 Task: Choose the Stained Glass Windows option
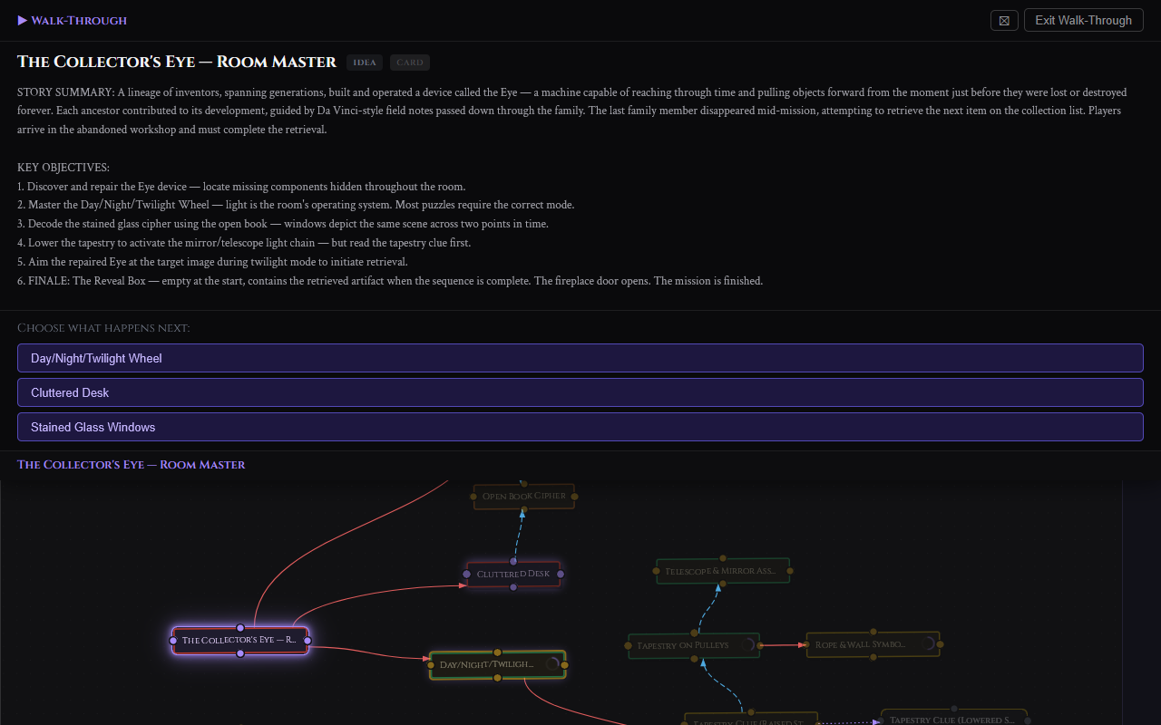580,427
